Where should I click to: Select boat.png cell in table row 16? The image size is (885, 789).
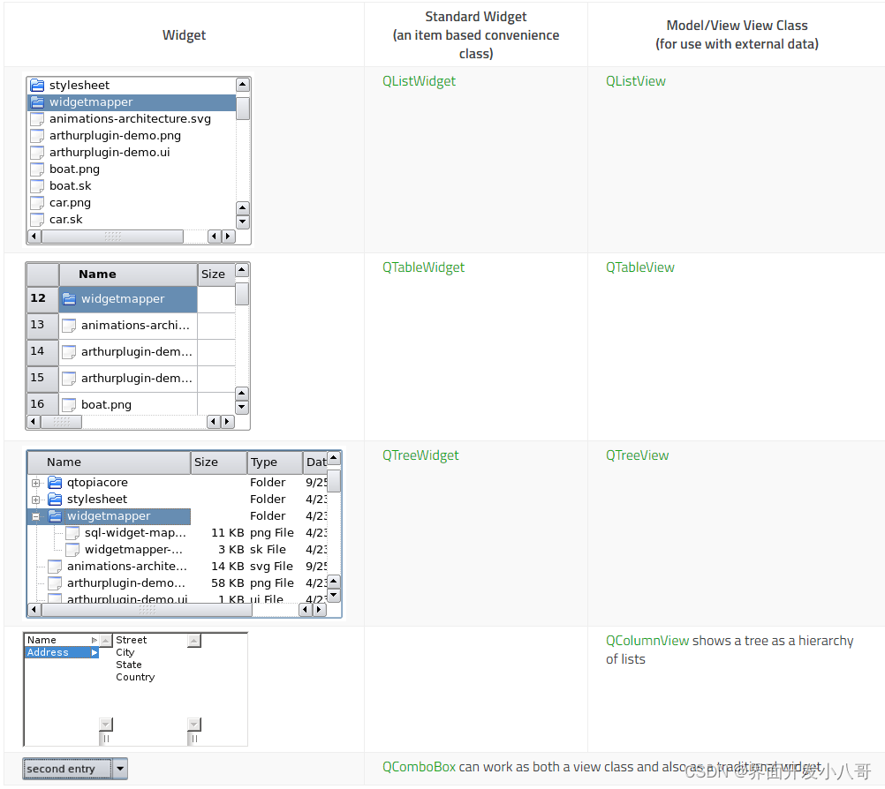click(128, 405)
